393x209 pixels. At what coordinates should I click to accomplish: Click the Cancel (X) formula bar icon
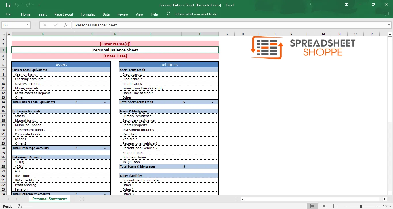(x=45, y=25)
